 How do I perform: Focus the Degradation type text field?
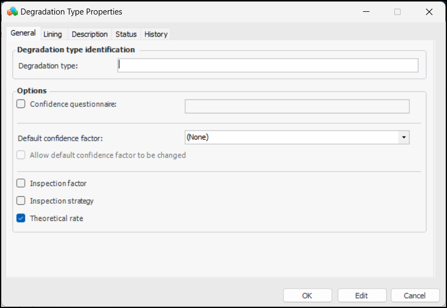pyautogui.click(x=268, y=66)
